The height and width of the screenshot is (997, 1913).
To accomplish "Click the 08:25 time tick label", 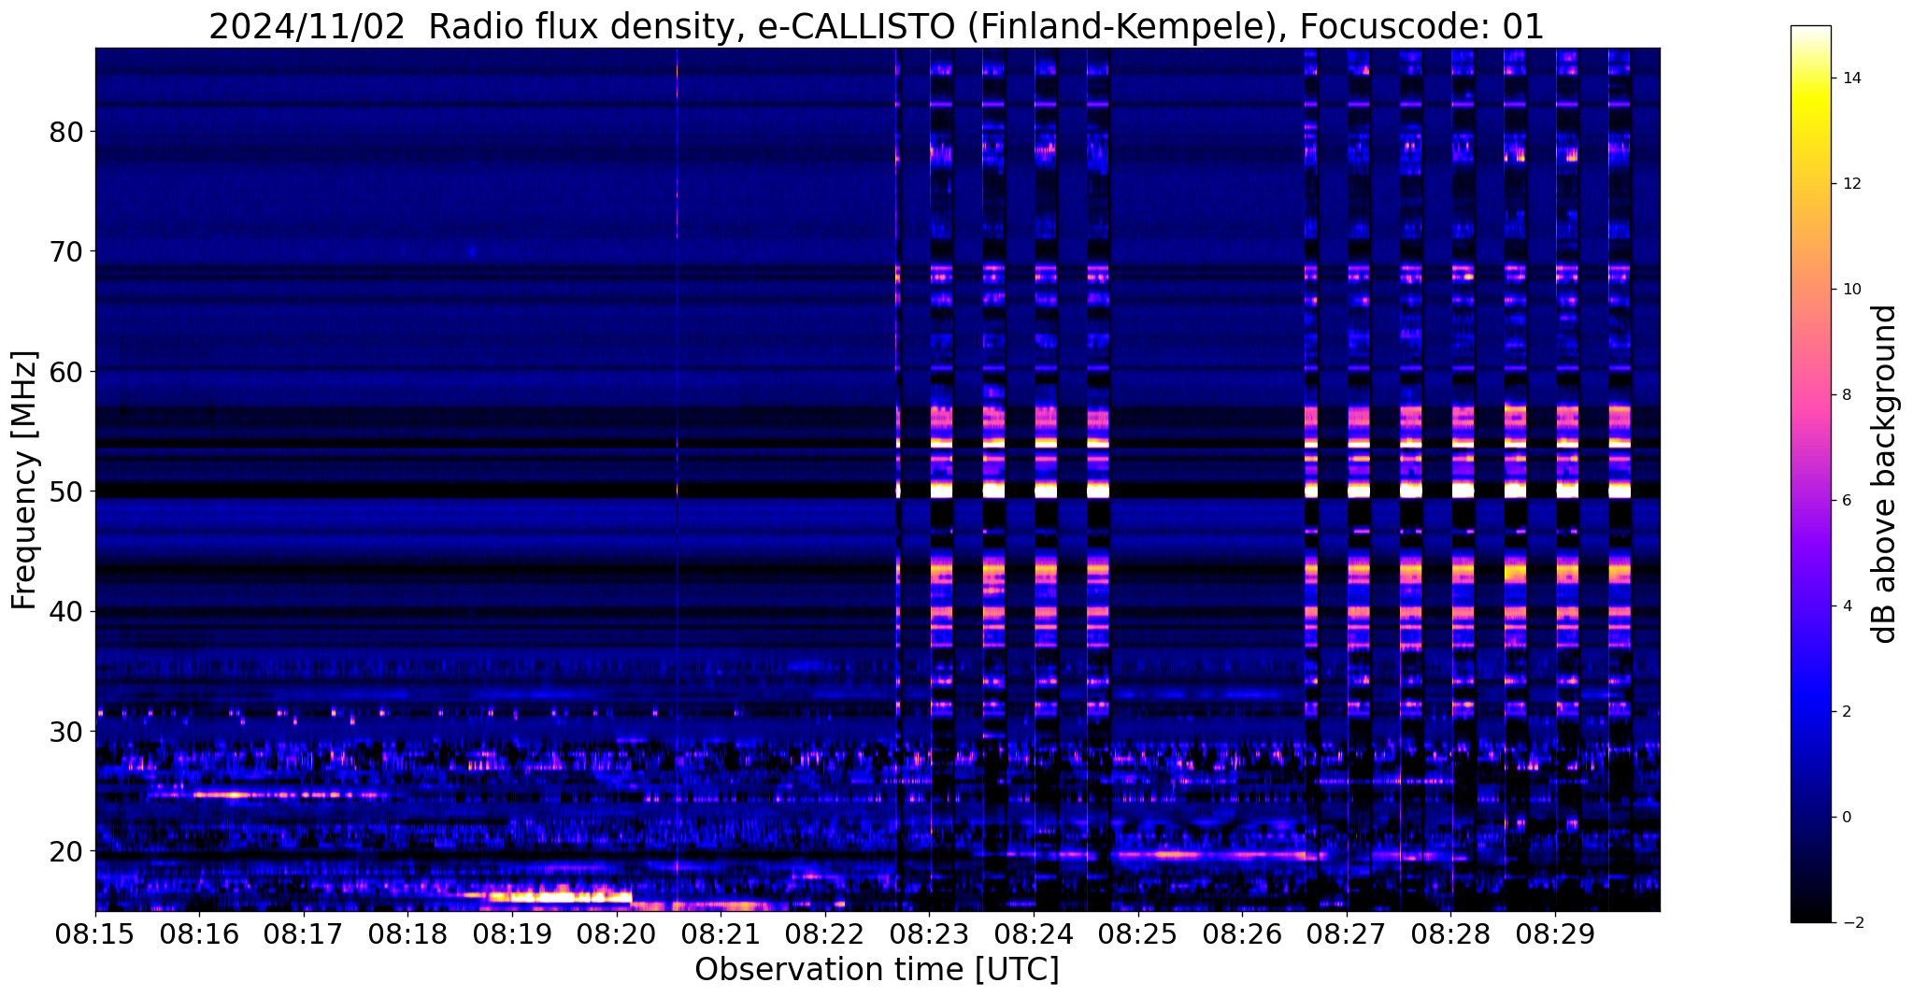I will (x=1138, y=934).
